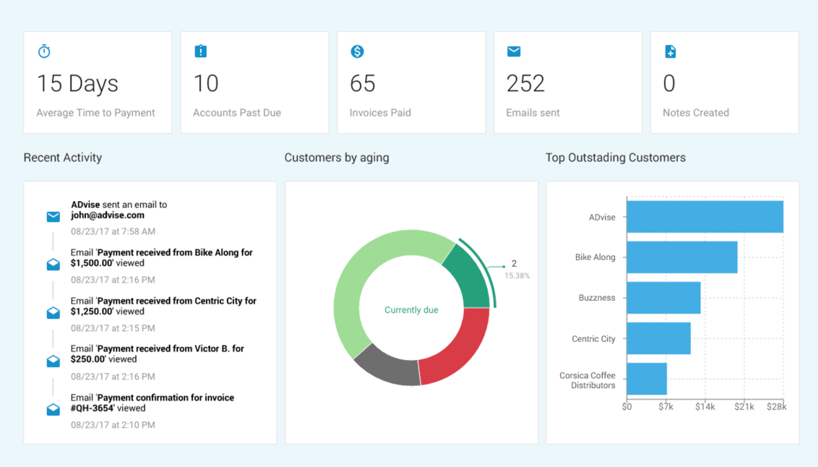818x467 pixels.
Task: Click the Corsica Coffee Distributors bar
Action: click(x=647, y=379)
